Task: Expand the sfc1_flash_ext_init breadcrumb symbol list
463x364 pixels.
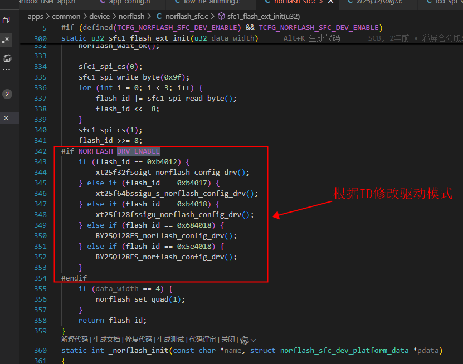Action: [x=264, y=17]
